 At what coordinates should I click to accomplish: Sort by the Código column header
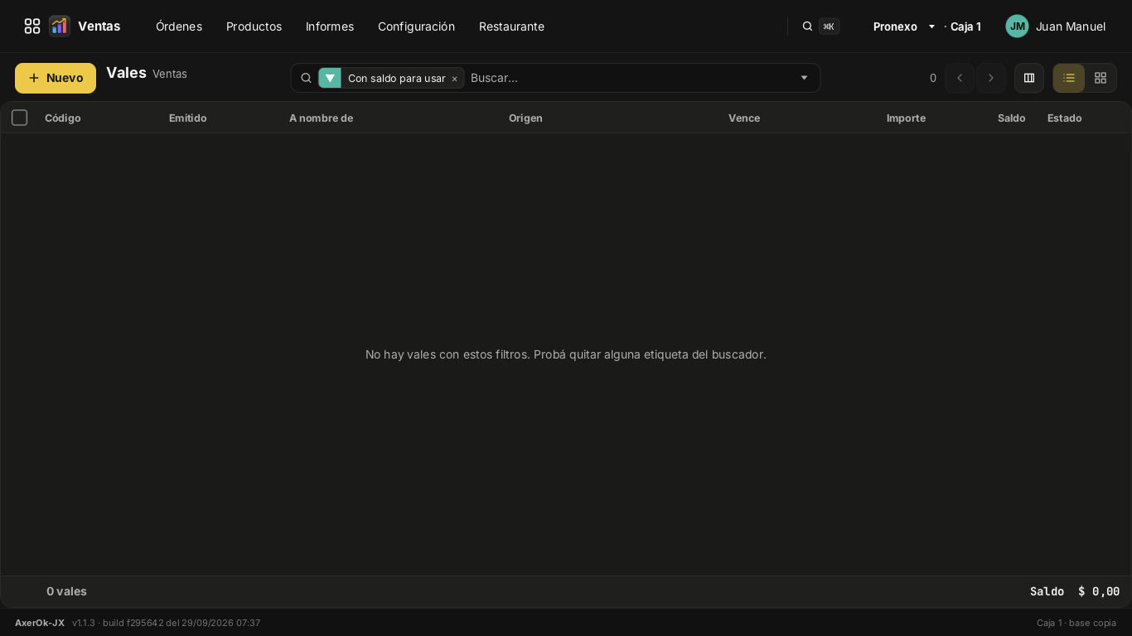[63, 118]
